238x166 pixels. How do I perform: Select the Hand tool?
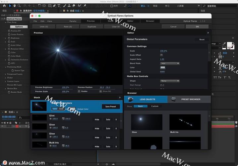(15, 6)
